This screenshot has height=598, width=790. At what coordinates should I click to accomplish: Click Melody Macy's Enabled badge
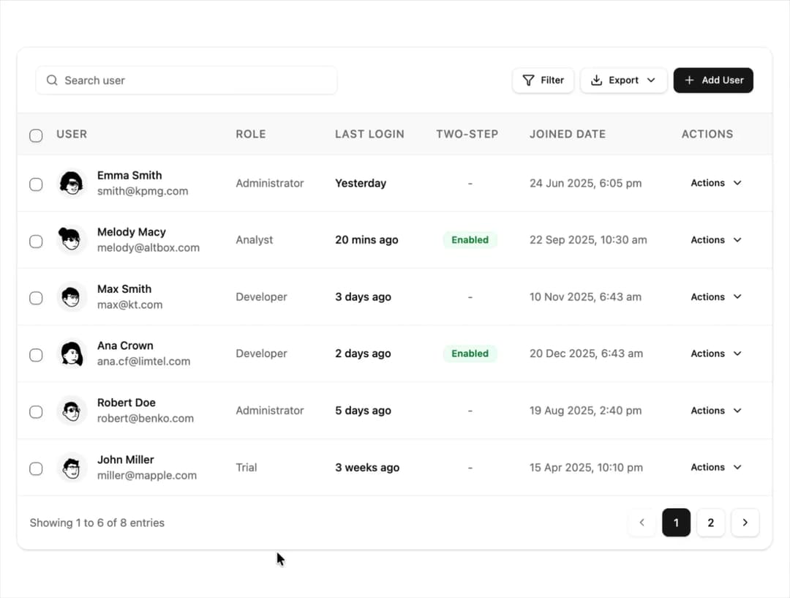click(x=470, y=240)
